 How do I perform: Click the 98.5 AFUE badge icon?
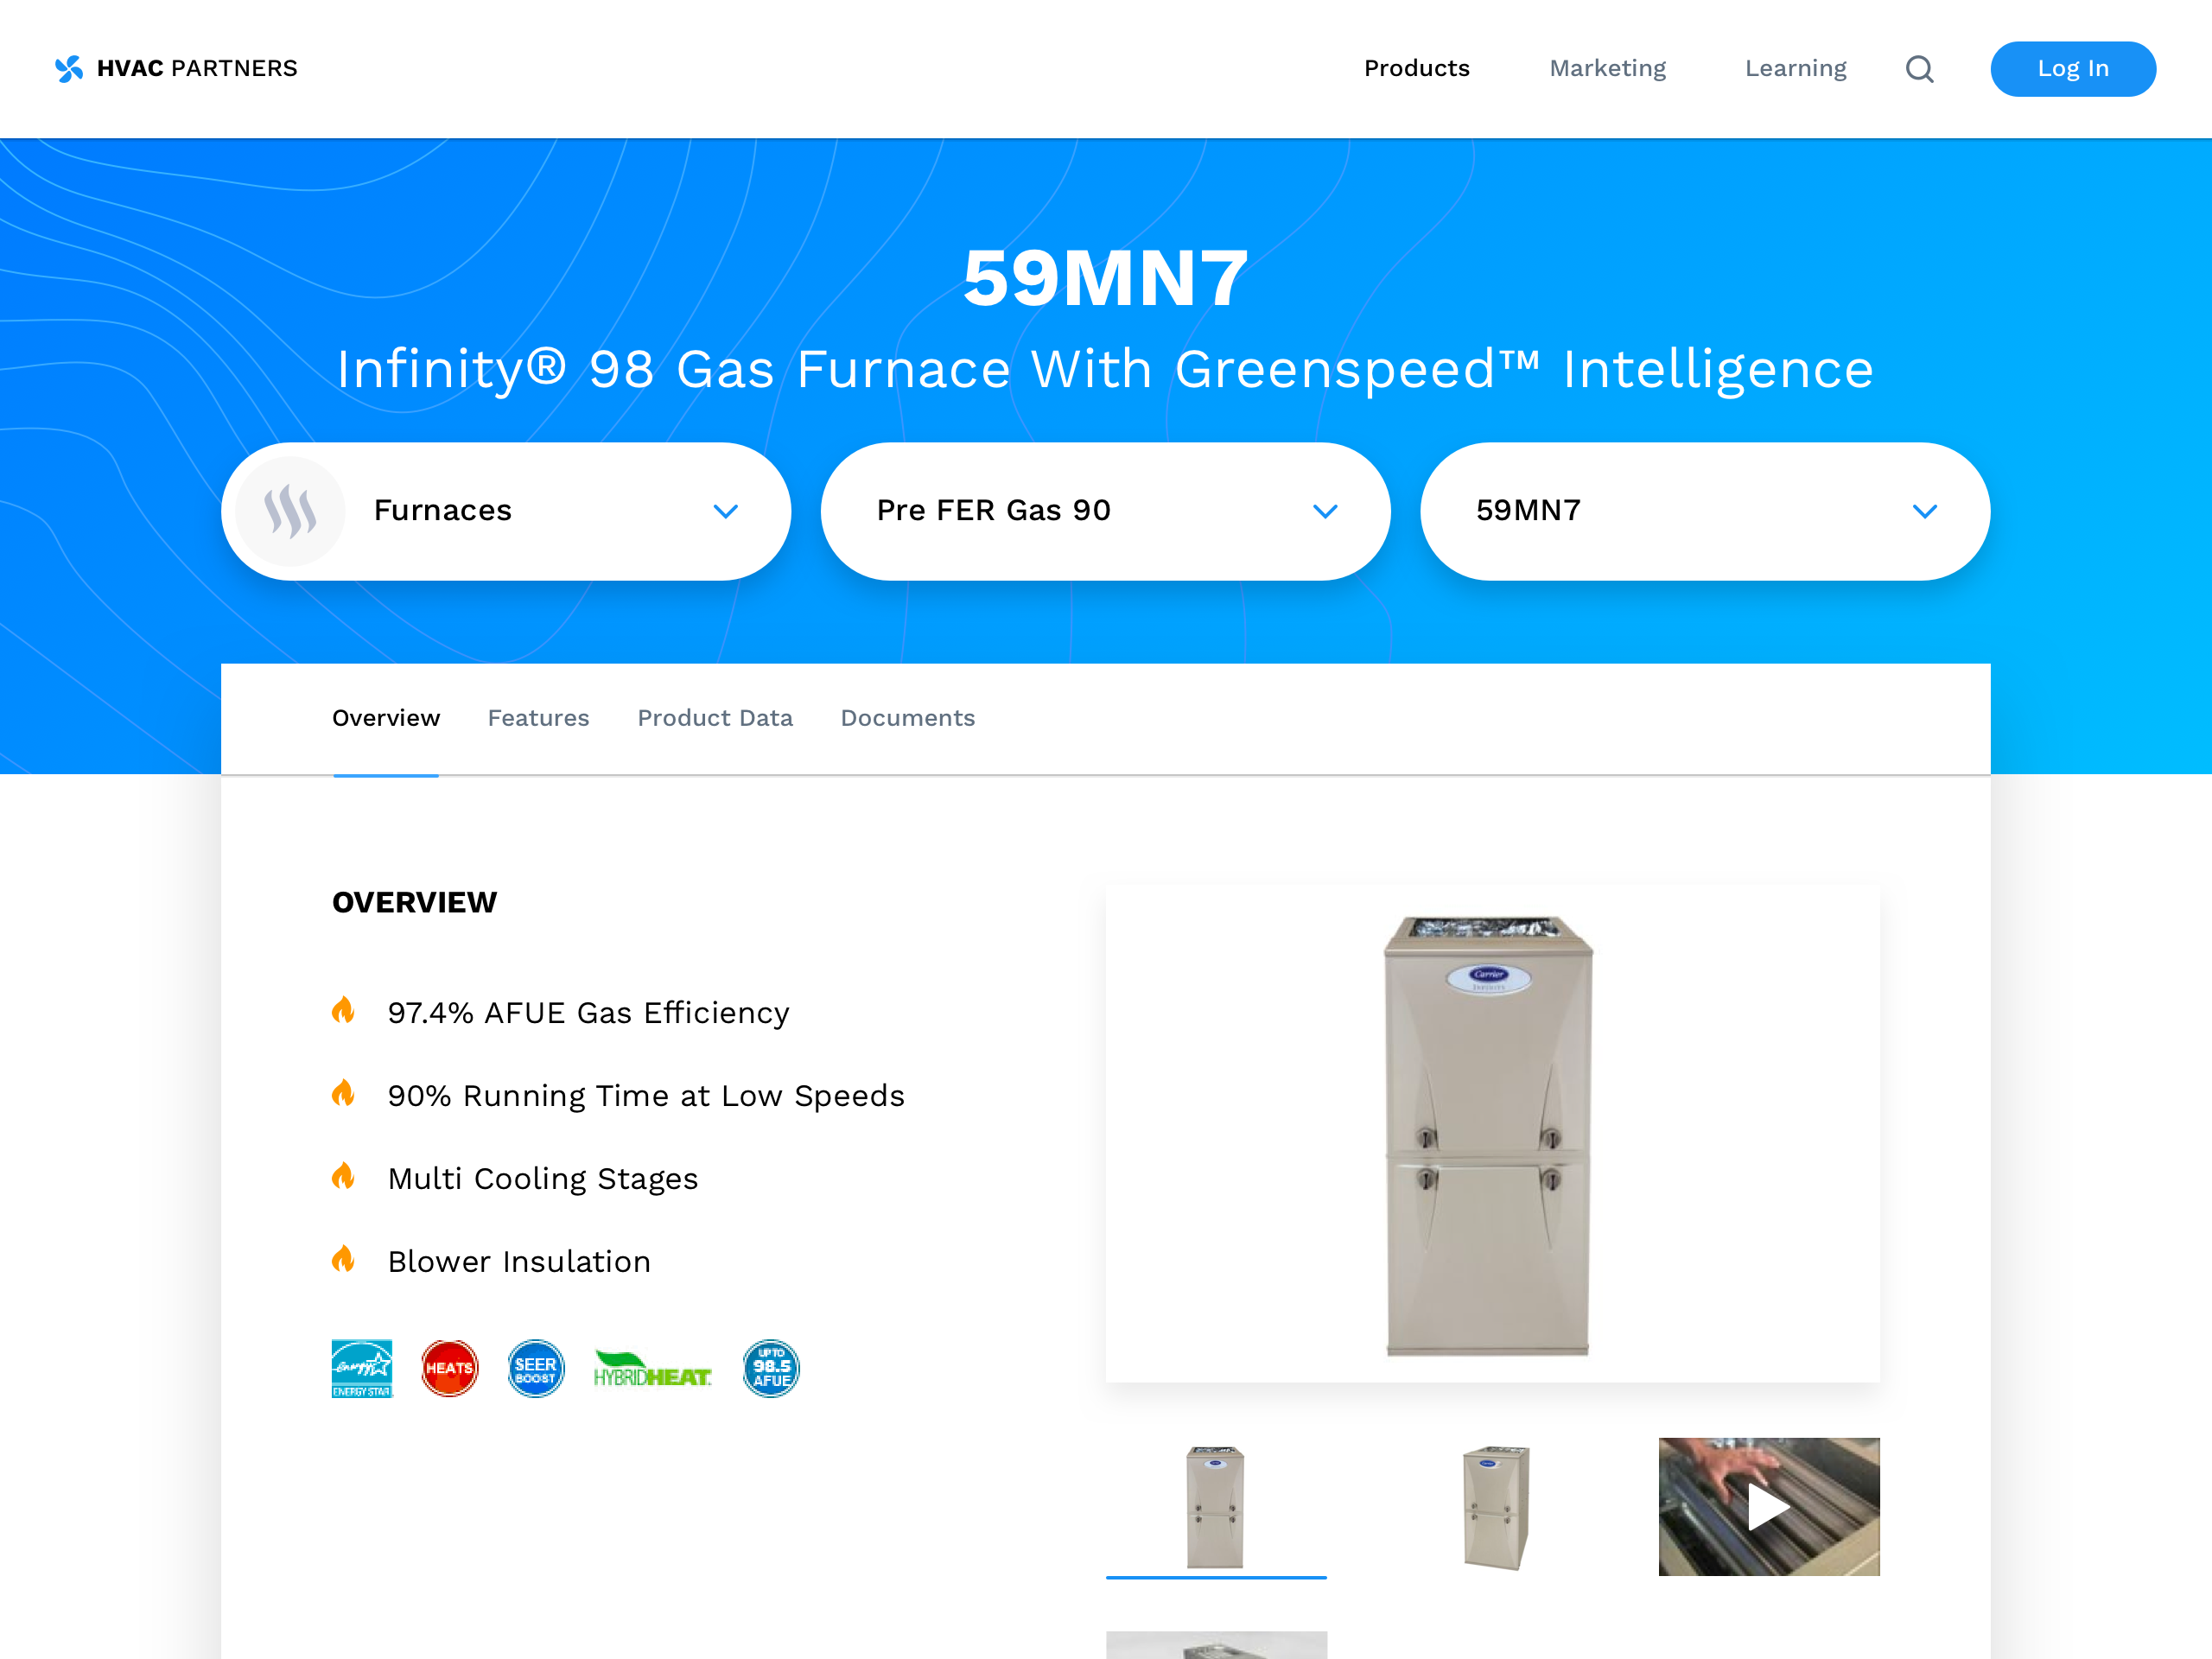point(771,1368)
